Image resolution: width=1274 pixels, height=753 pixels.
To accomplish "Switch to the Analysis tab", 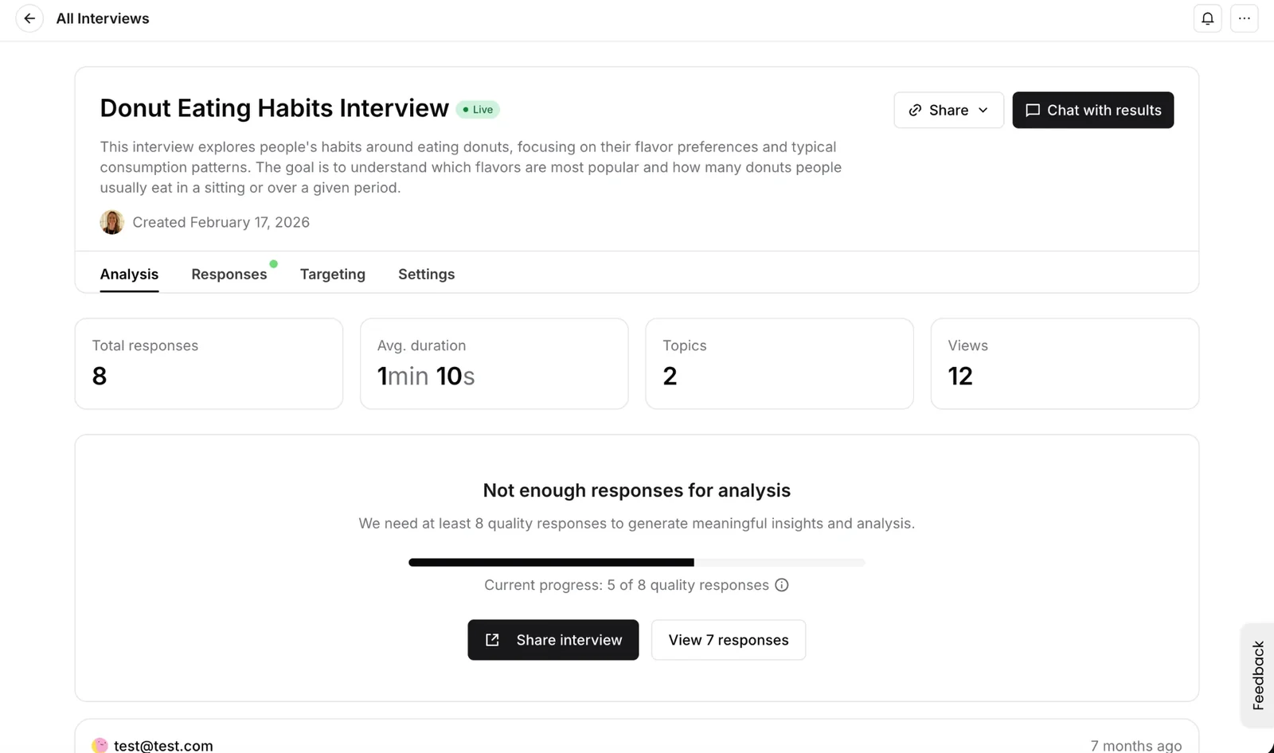I will point(129,274).
